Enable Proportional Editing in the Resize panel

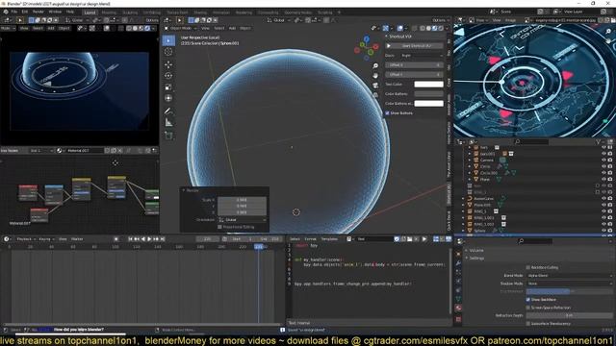click(219, 227)
